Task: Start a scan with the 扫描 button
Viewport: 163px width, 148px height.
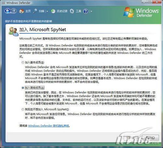Action: [x=38, y=11]
